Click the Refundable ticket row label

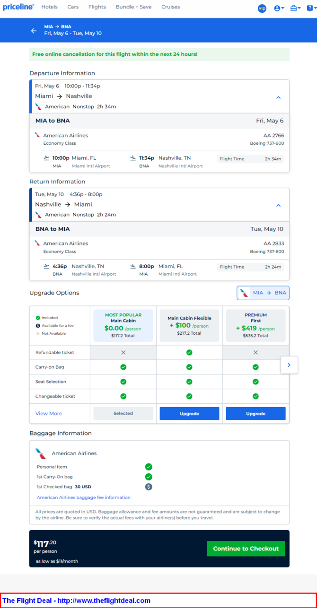[55, 352]
